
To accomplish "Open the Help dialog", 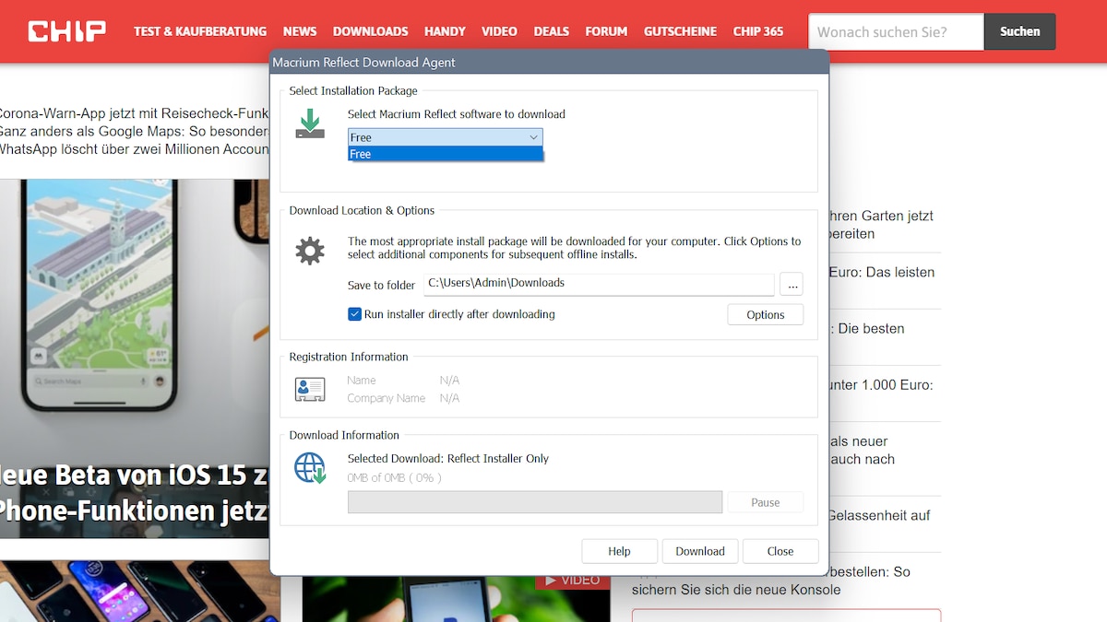I will 619,550.
